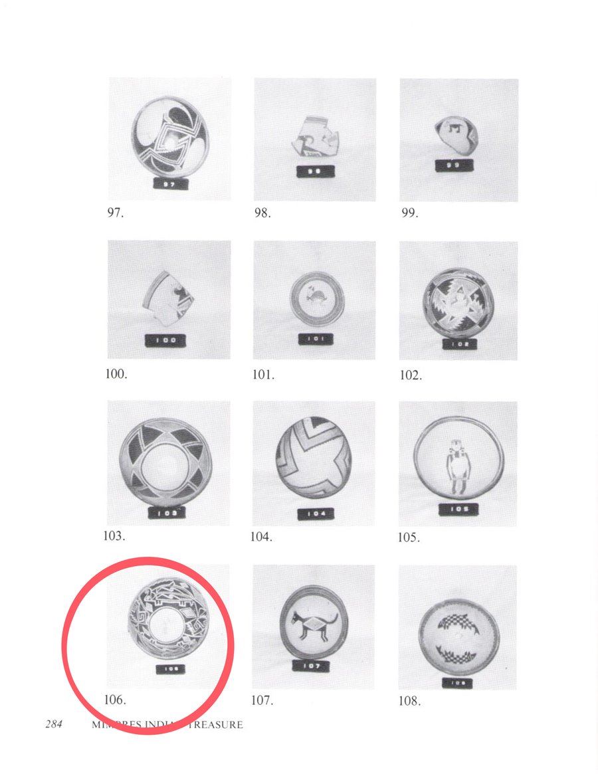Click the zigzag bowl photo 104
598x774 pixels.
(x=314, y=463)
